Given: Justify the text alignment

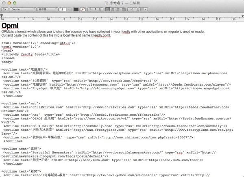Looking at the screenshot, I should pyautogui.click(x=123, y=9).
